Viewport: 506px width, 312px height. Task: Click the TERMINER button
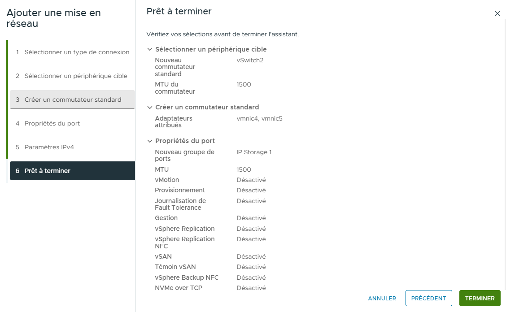coord(480,298)
